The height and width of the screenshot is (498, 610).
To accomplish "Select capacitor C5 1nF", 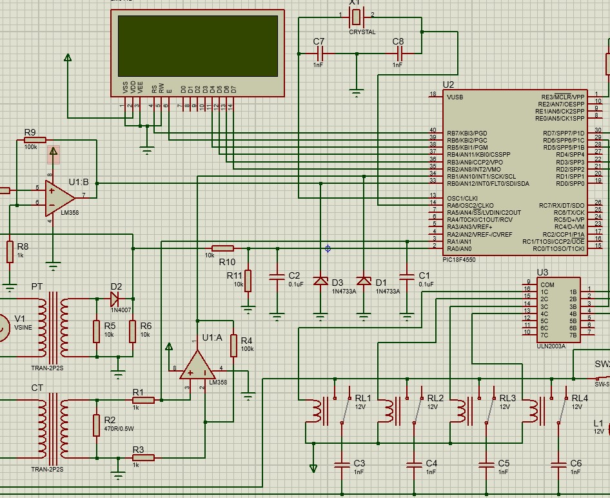I will coord(486,464).
